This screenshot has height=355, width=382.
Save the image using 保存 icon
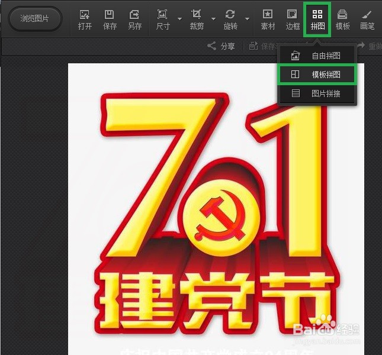click(x=110, y=20)
